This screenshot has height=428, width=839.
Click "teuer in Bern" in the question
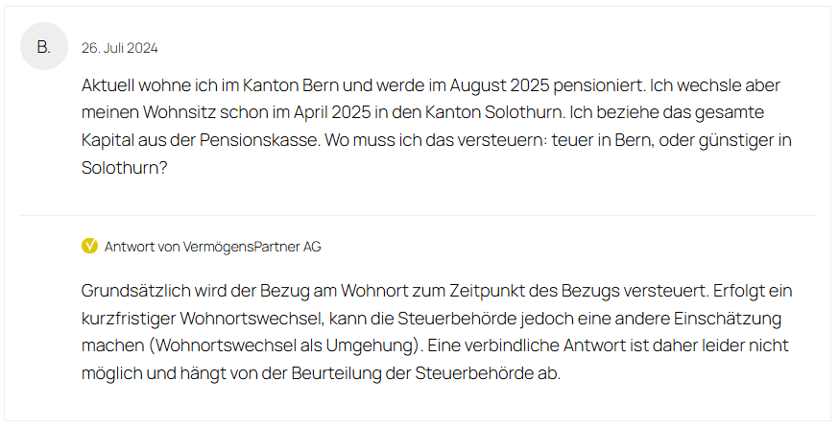(x=603, y=140)
